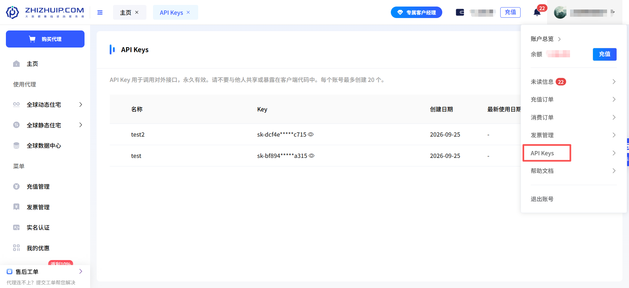
Task: Close the API Keys tab
Action: pos(188,12)
